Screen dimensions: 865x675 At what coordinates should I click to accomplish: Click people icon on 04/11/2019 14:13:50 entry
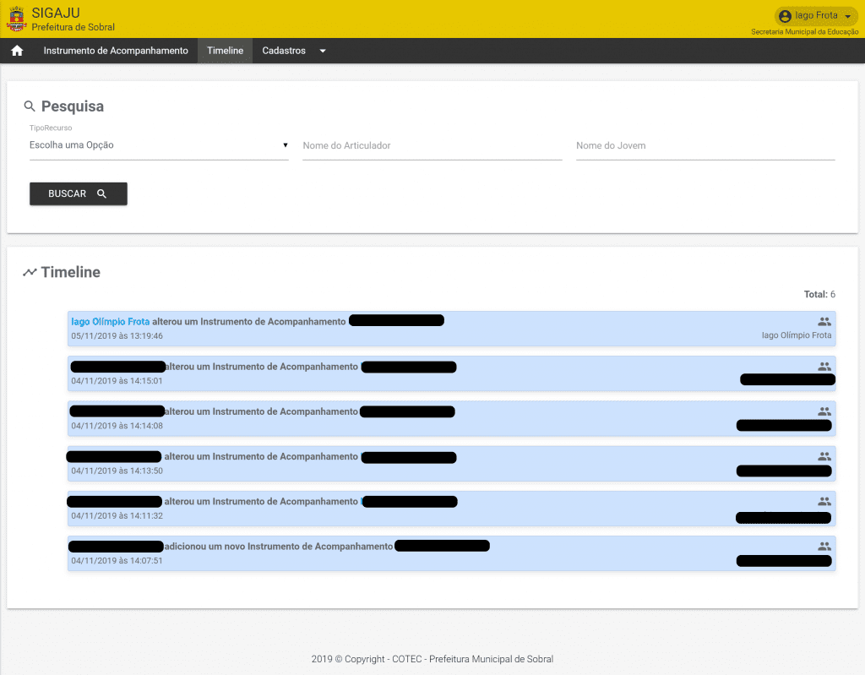point(824,456)
